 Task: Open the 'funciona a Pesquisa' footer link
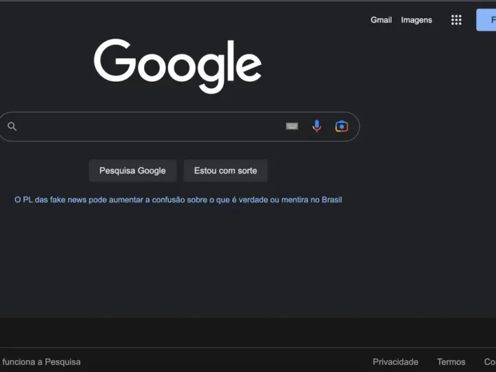(x=41, y=362)
